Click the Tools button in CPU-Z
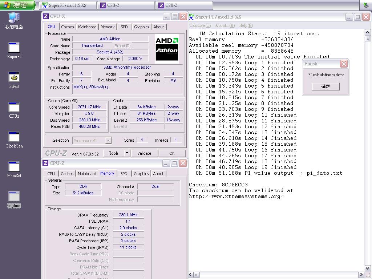 coord(114,153)
